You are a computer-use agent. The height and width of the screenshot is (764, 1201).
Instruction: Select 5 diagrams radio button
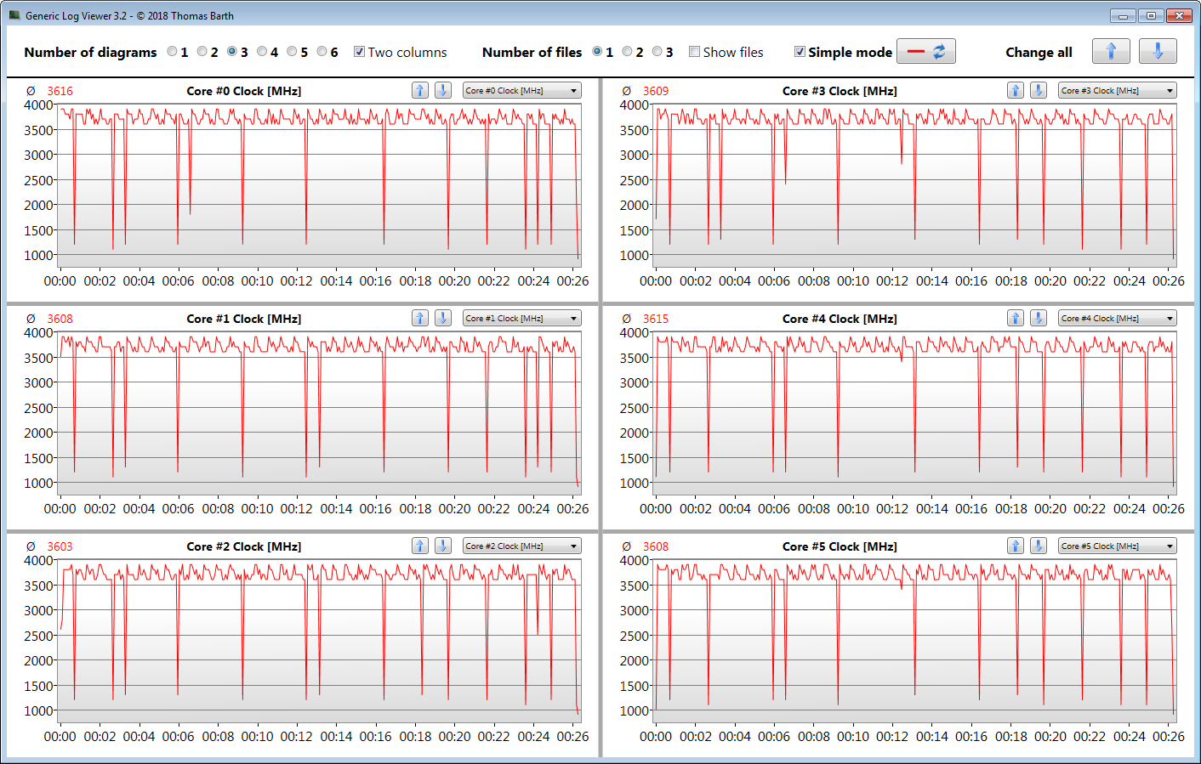tap(292, 52)
